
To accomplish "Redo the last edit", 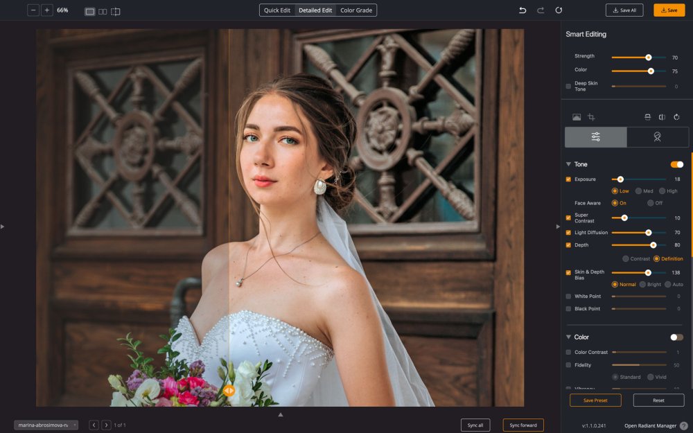I will [541, 10].
